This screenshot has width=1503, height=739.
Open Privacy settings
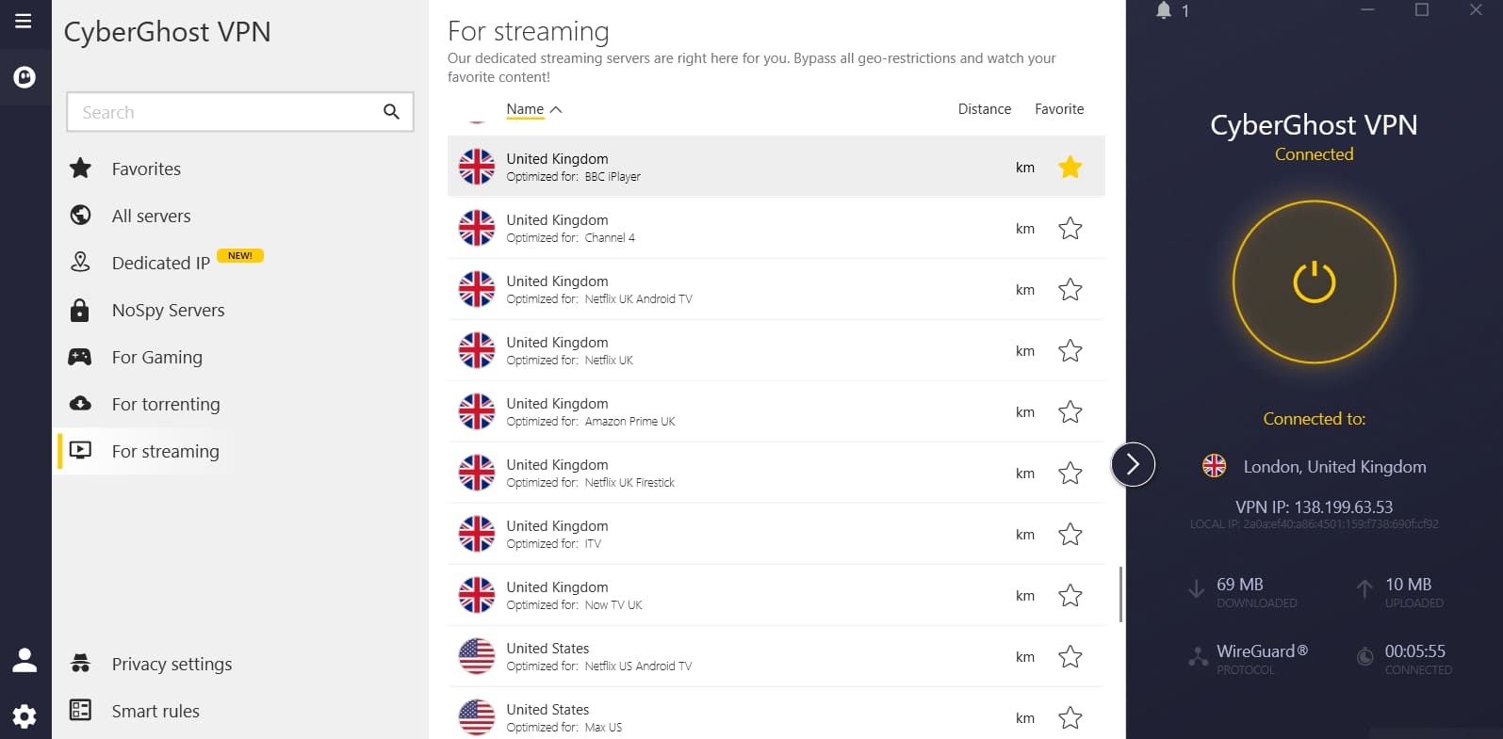(x=172, y=664)
